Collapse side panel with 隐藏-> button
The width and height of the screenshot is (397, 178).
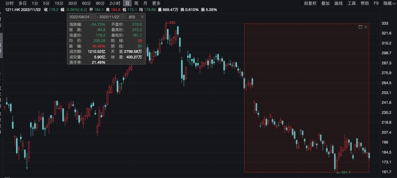(x=388, y=3)
